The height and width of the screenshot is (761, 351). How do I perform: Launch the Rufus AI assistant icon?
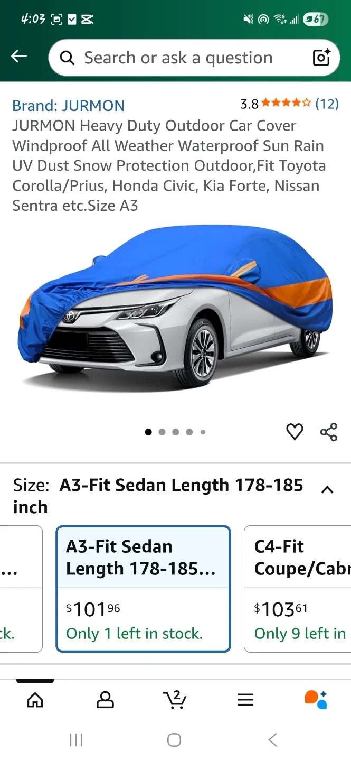pyautogui.click(x=316, y=699)
